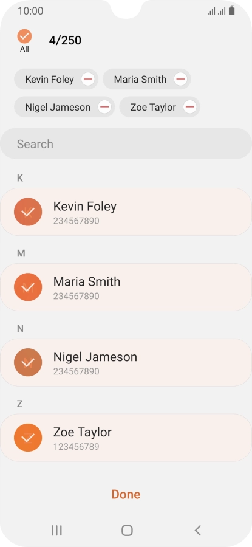Tap the home navigation icon

127,530
